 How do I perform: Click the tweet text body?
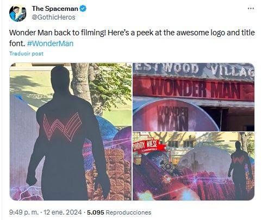coord(132,38)
